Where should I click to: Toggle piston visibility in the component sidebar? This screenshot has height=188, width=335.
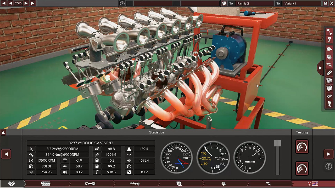[x=329, y=40]
